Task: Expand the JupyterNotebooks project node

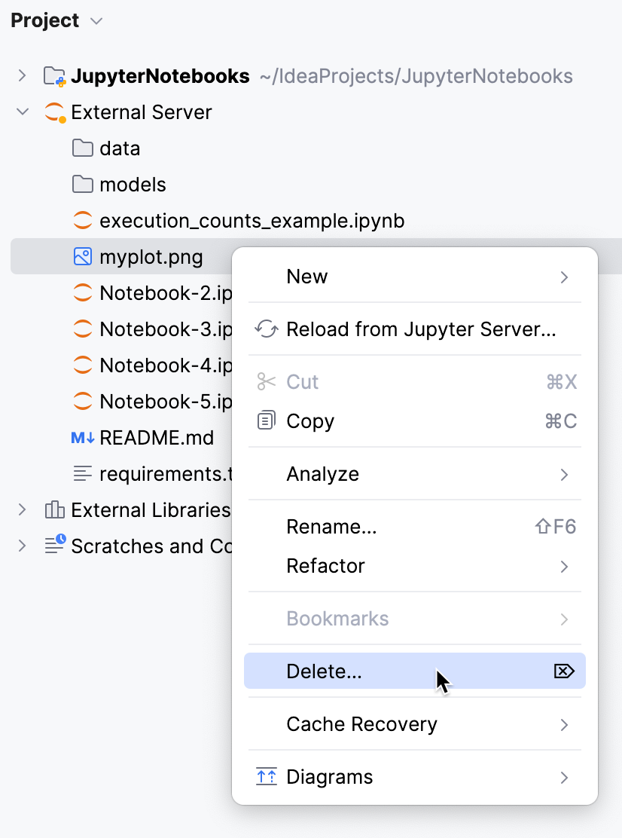Action: click(x=21, y=76)
